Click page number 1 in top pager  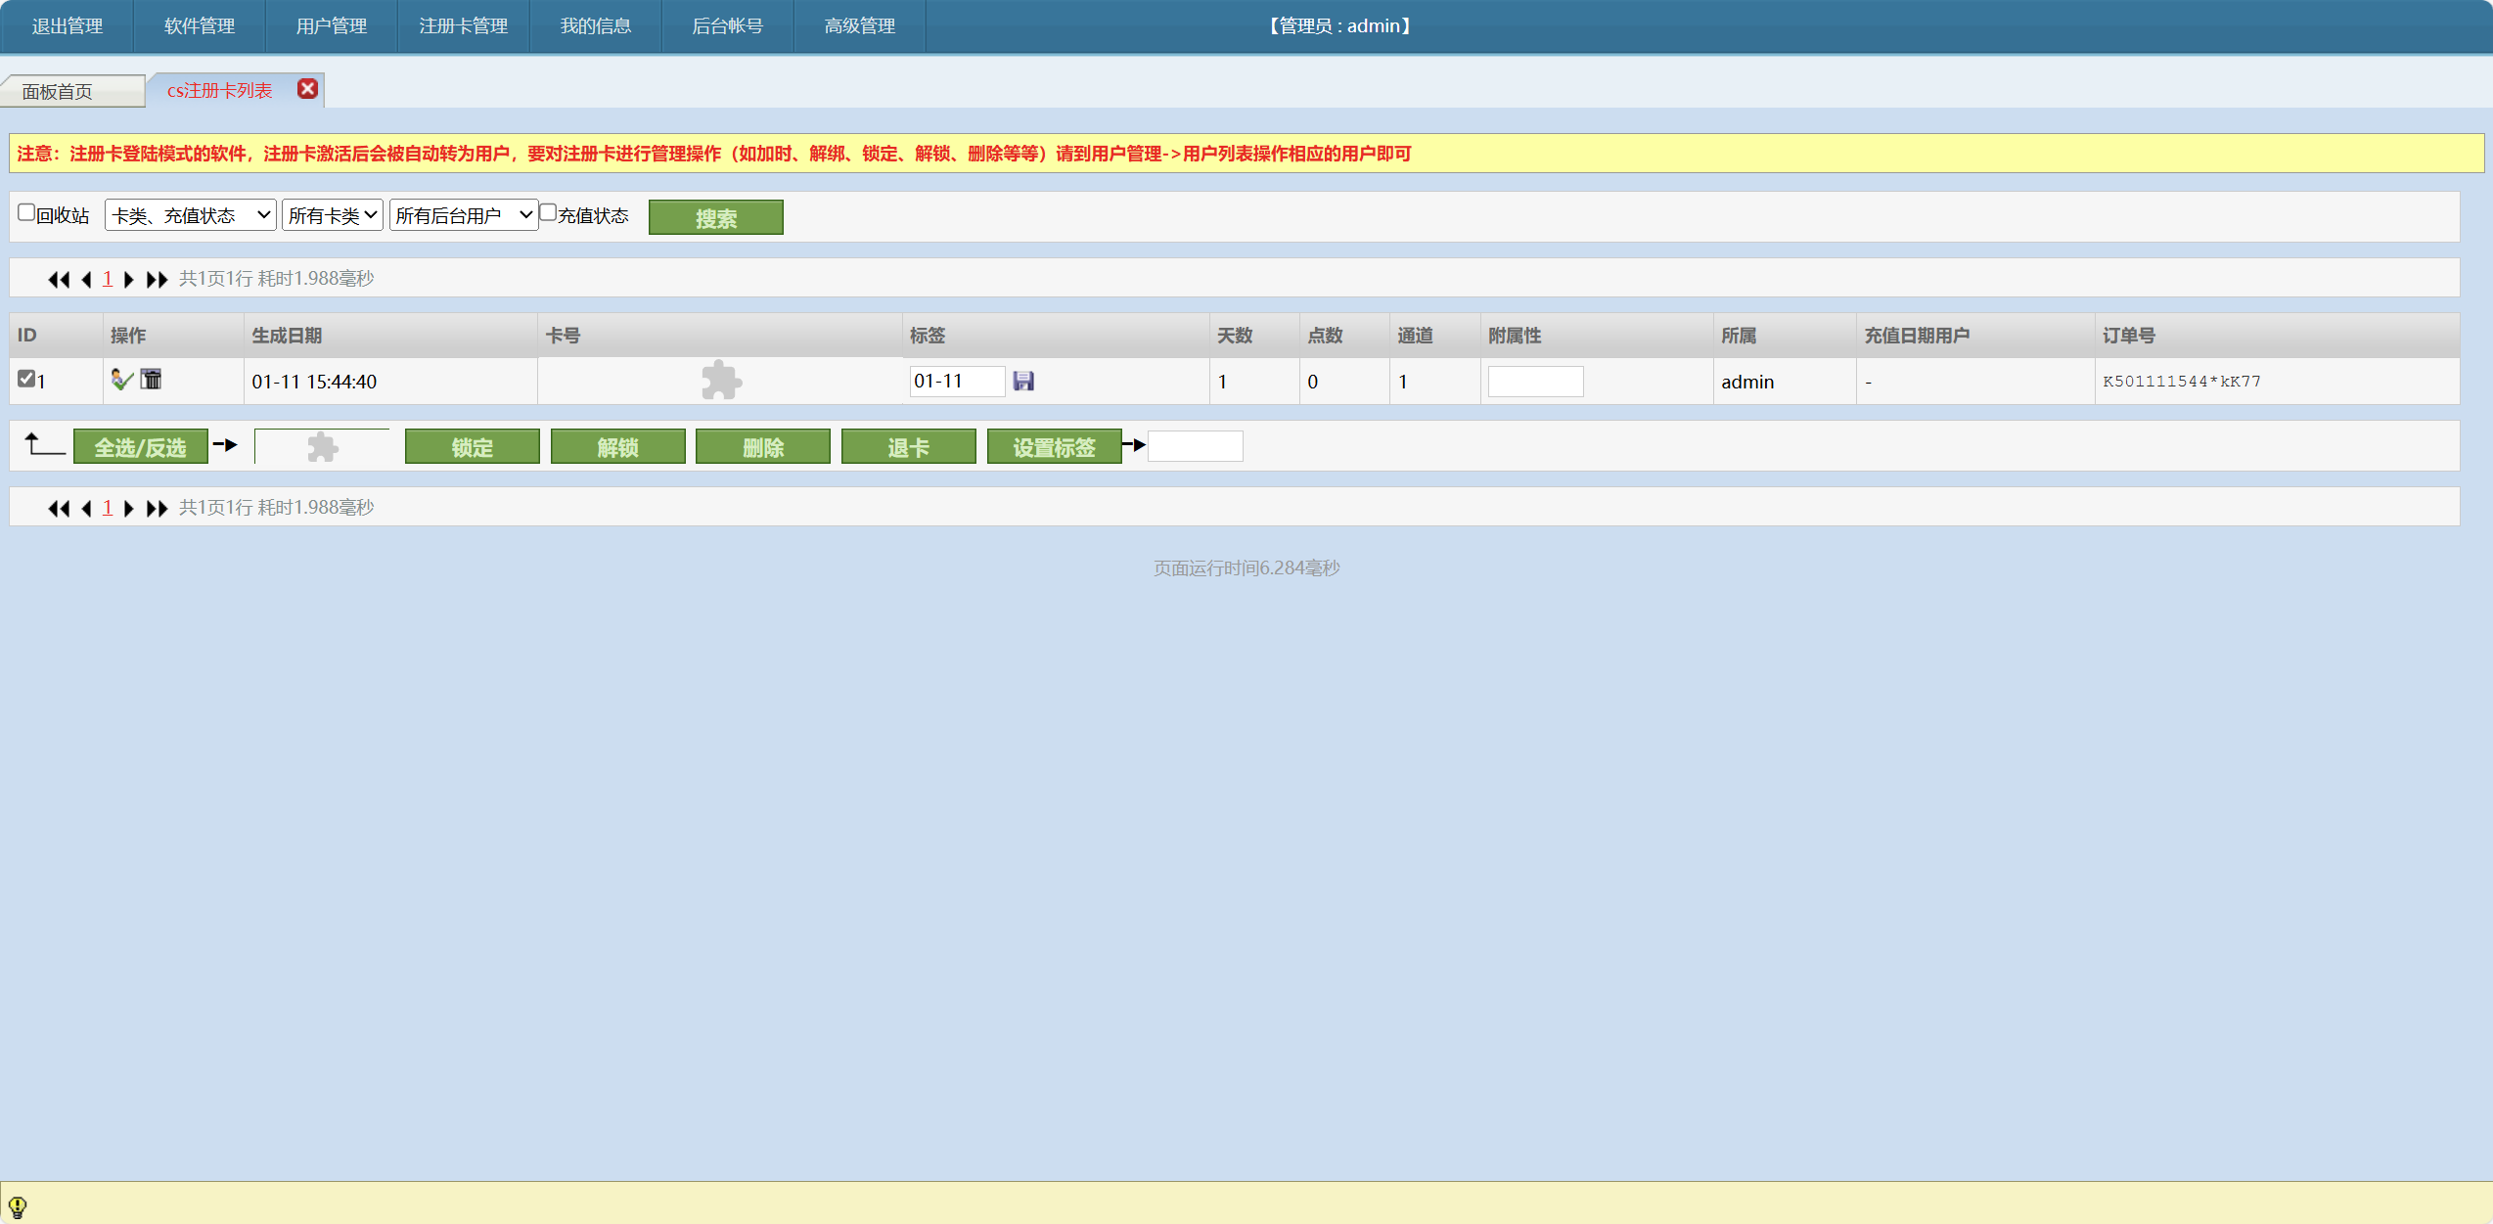click(108, 279)
